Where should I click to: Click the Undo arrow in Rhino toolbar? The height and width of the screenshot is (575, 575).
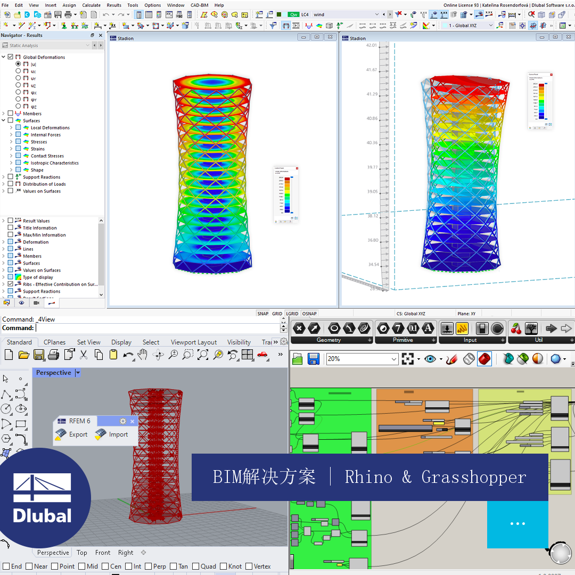[128, 355]
